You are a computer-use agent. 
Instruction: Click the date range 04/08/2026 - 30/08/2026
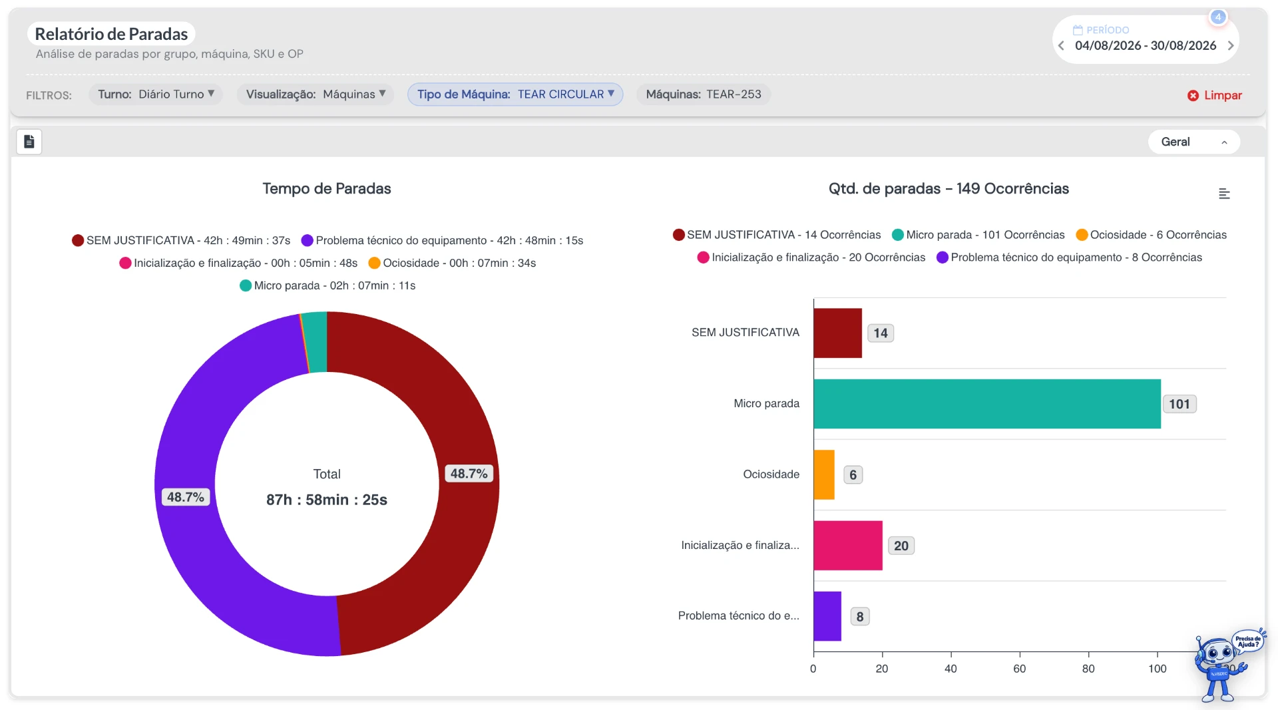click(x=1146, y=46)
